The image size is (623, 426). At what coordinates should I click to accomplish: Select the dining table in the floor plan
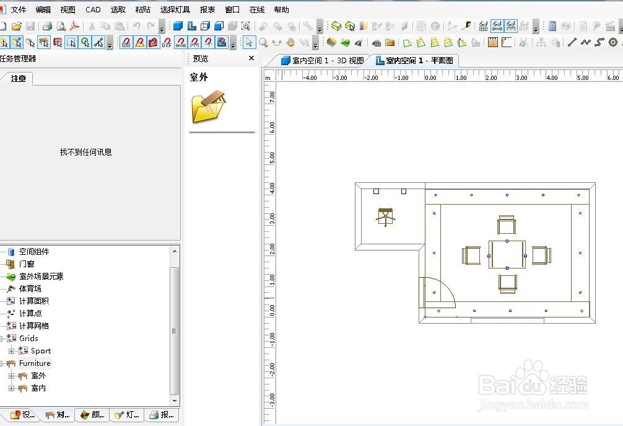[507, 255]
